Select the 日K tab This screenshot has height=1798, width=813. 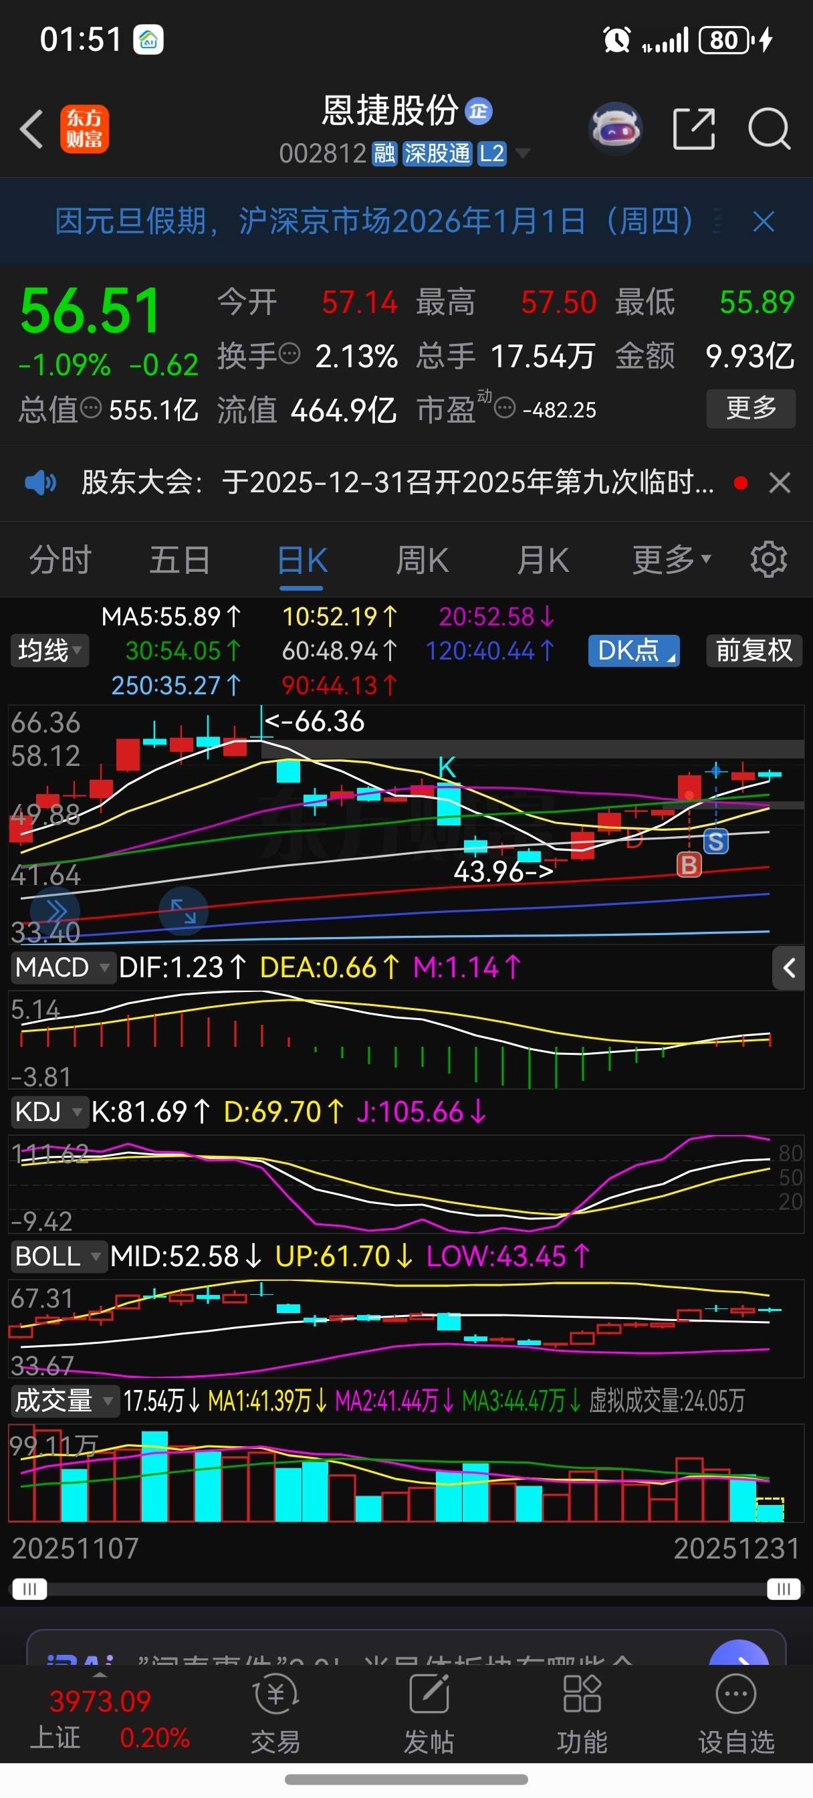302,560
